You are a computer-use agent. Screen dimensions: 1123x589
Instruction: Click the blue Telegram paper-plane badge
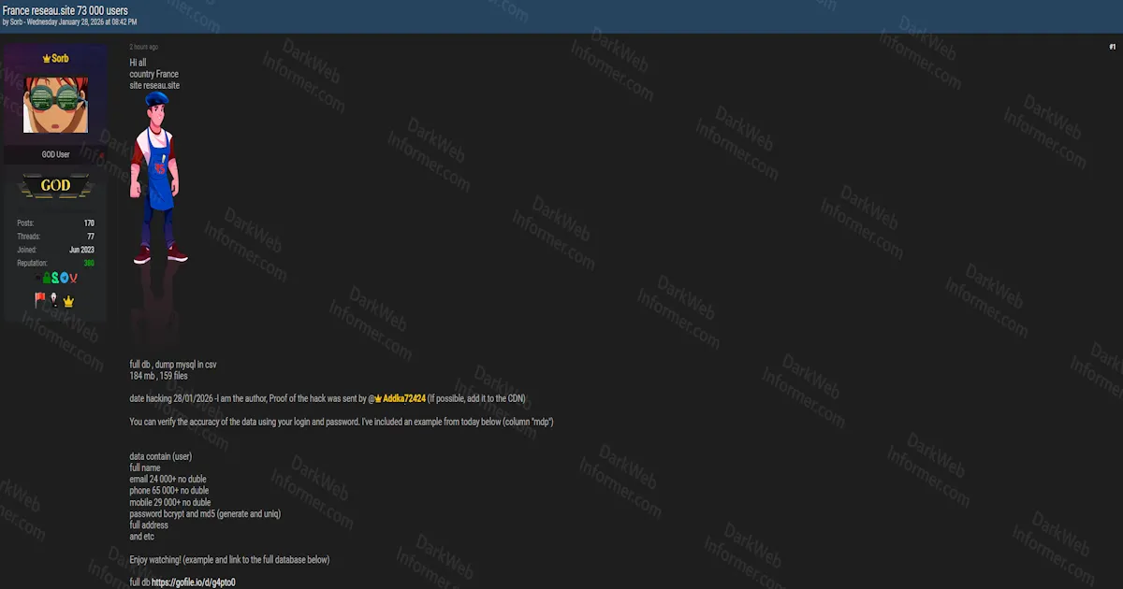65,277
